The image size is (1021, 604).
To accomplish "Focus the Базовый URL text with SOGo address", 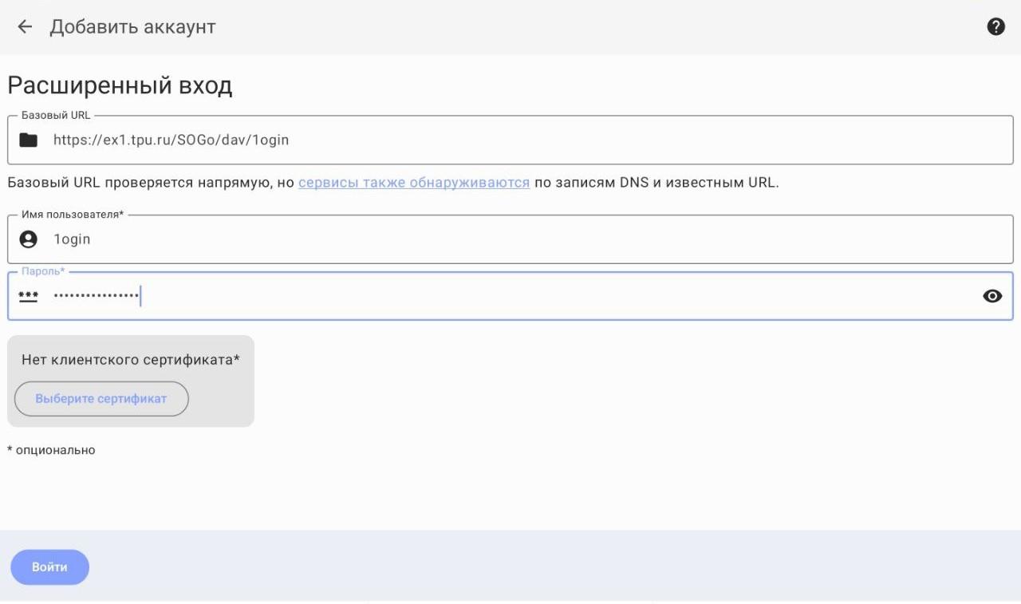I will (171, 140).
